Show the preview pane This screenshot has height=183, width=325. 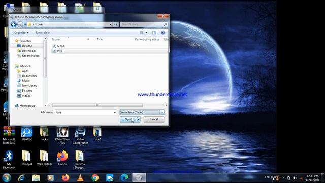click(154, 33)
